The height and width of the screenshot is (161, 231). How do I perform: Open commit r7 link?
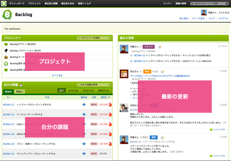[x=131, y=55]
